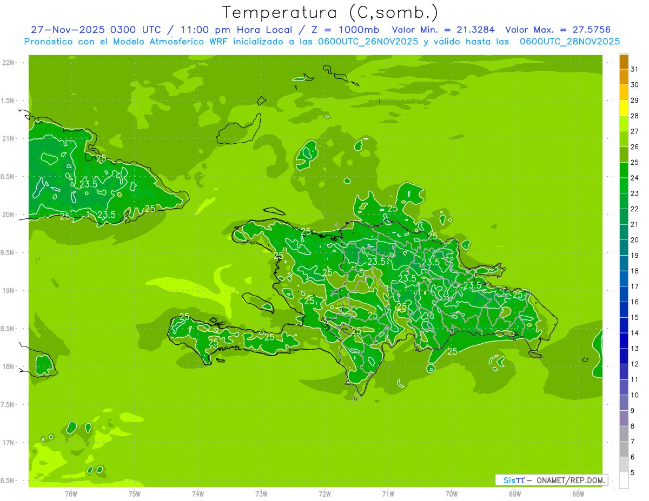The width and height of the screenshot is (649, 501).
Task: Click the 76W longitude axis label
Action: pyautogui.click(x=71, y=493)
